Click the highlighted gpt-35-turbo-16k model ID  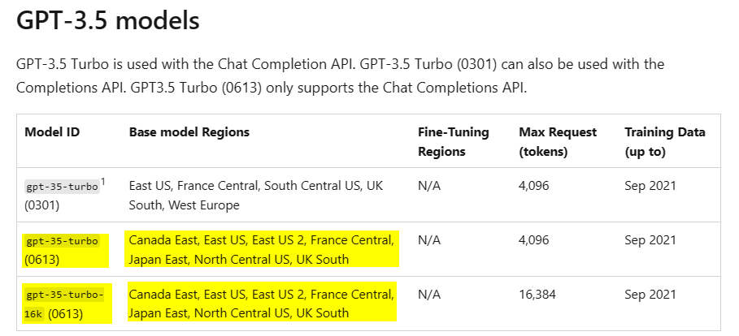tap(64, 304)
